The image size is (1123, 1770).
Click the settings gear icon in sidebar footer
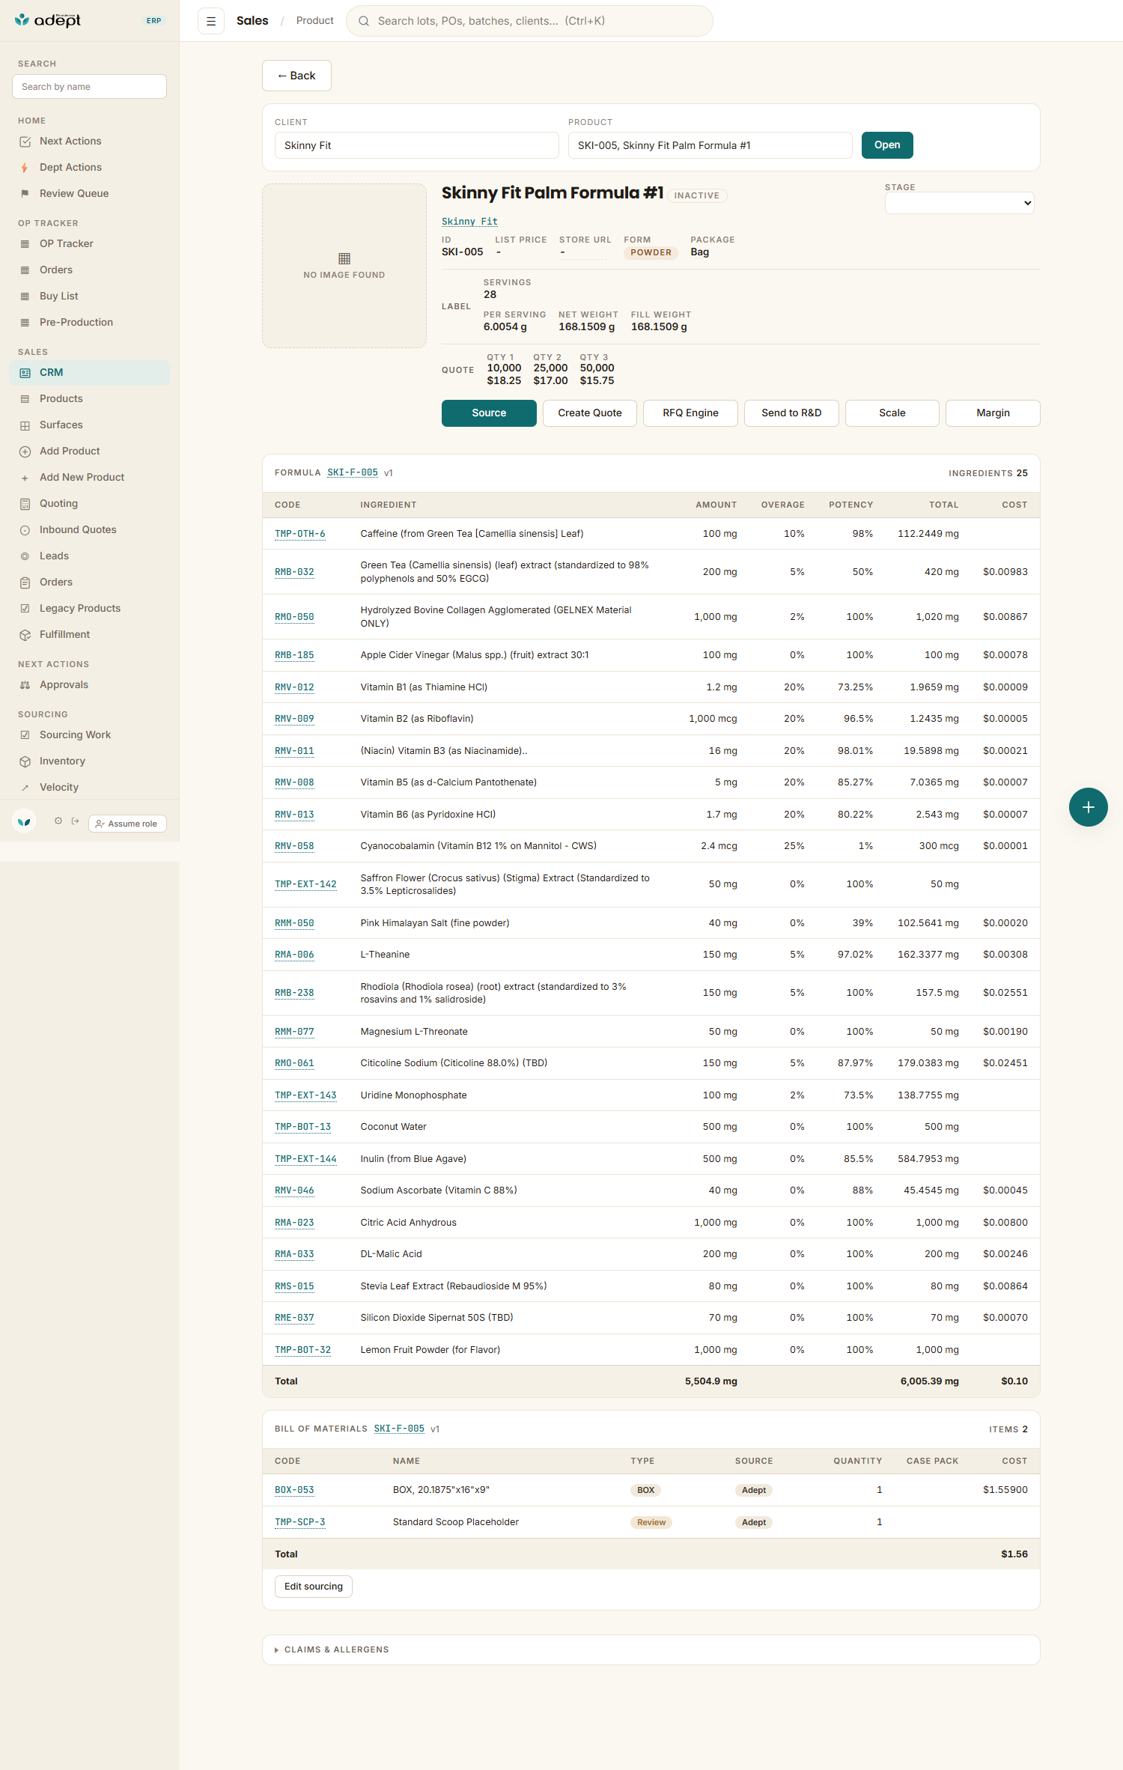click(58, 821)
